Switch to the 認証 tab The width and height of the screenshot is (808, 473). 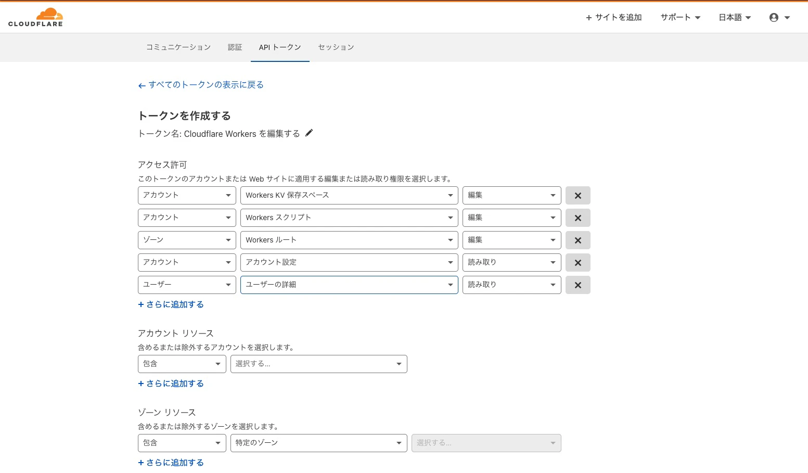235,47
